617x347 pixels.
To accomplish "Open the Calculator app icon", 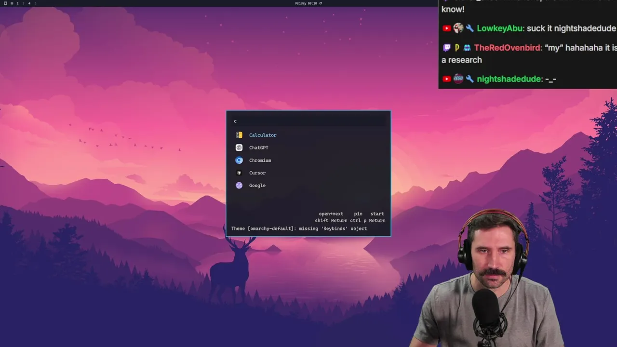I will (239, 135).
